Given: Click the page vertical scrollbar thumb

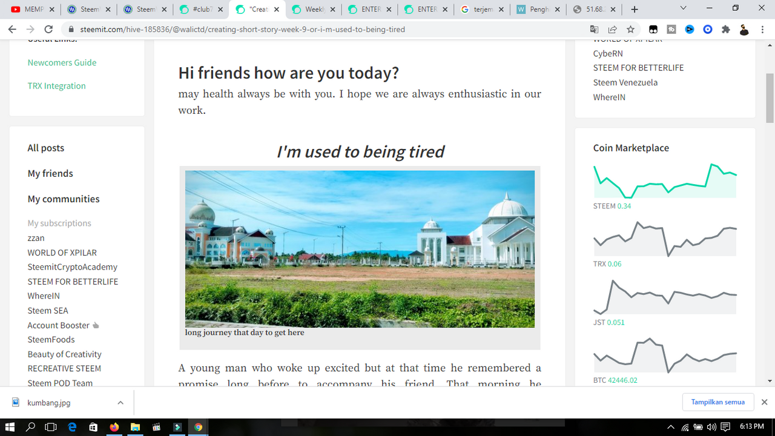Looking at the screenshot, I should [x=770, y=97].
